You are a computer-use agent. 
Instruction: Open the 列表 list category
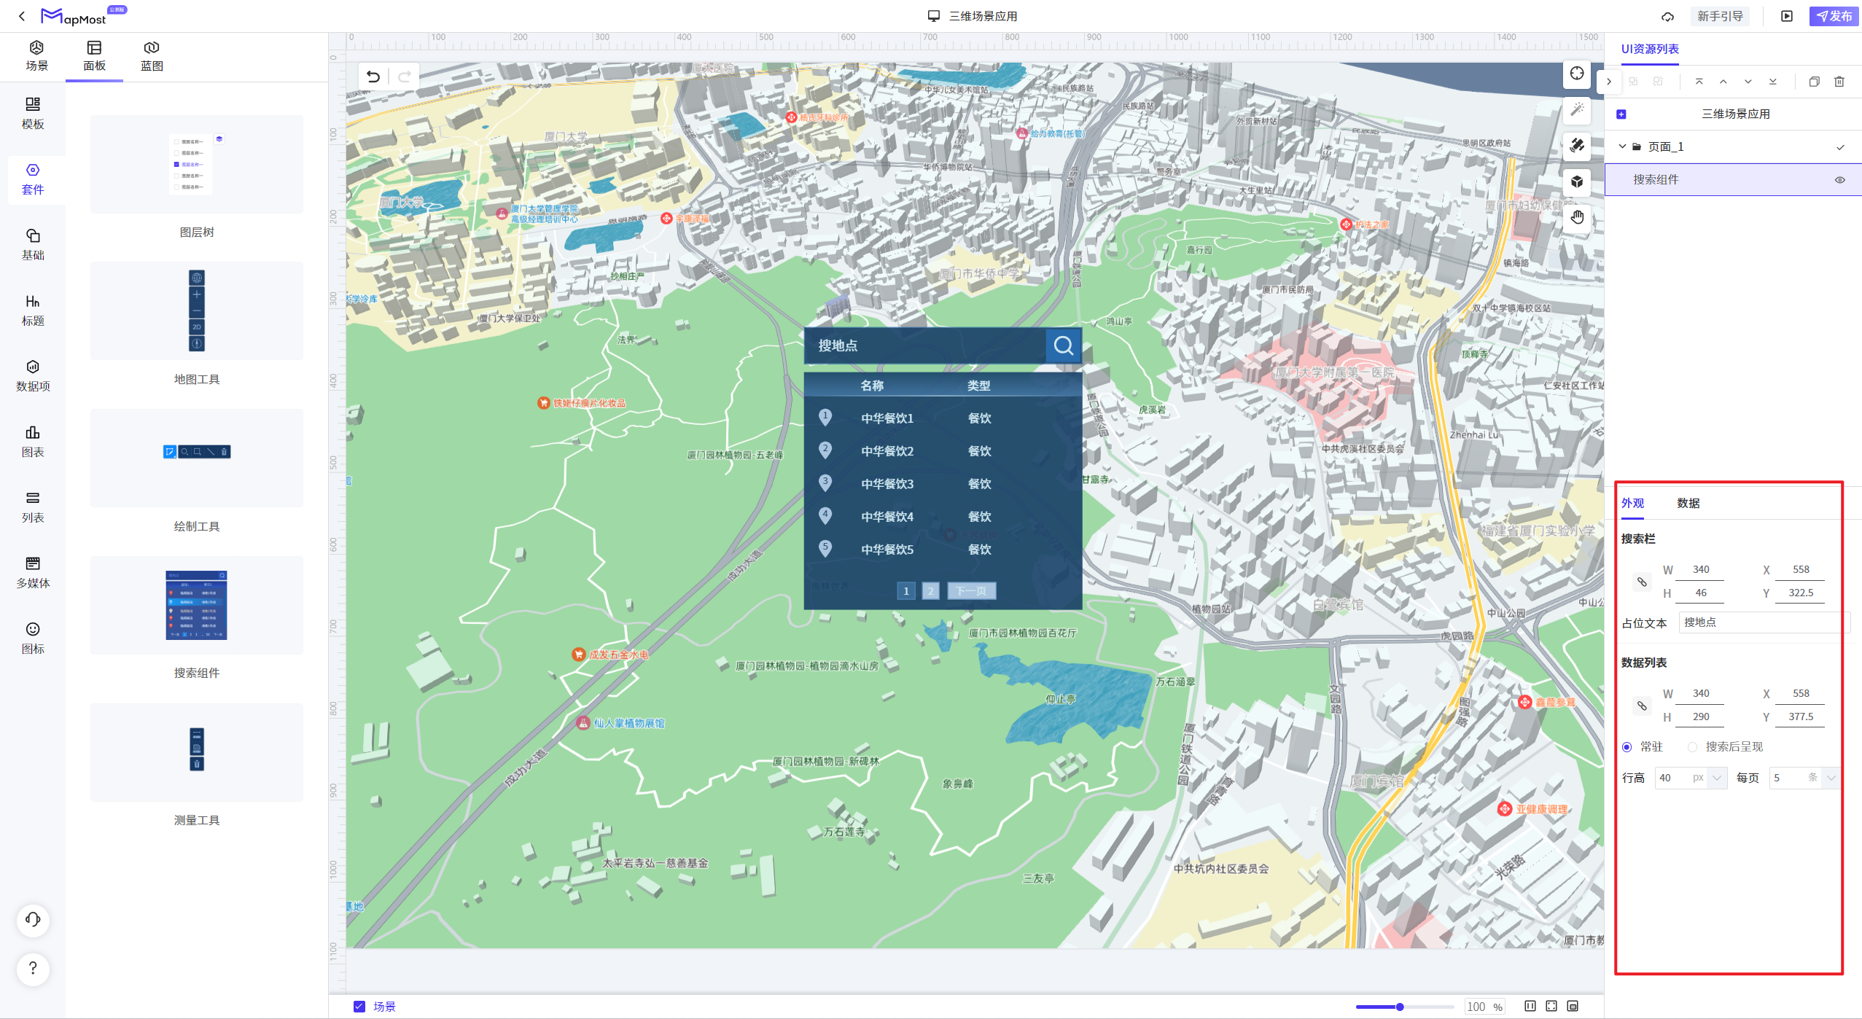(x=33, y=507)
